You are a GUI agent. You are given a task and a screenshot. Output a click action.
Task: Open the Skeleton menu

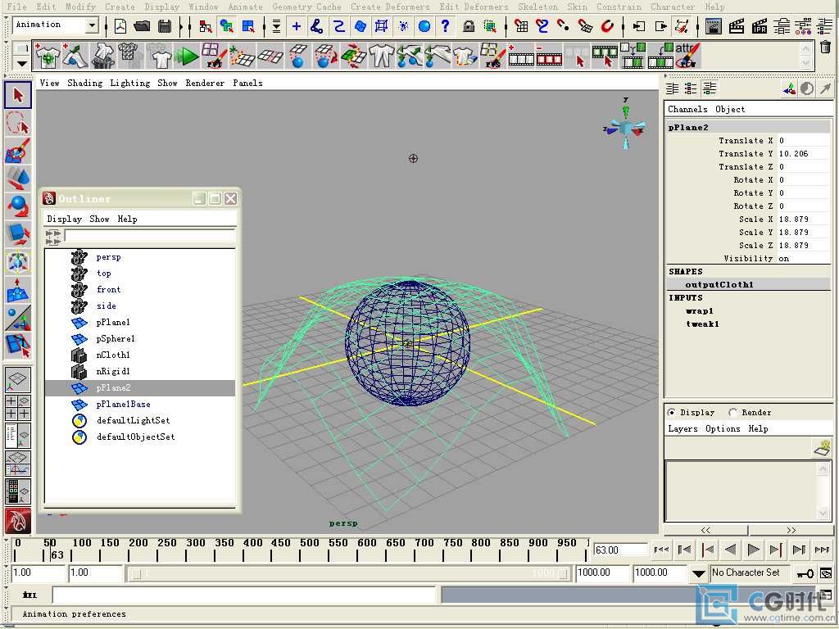pyautogui.click(x=537, y=7)
